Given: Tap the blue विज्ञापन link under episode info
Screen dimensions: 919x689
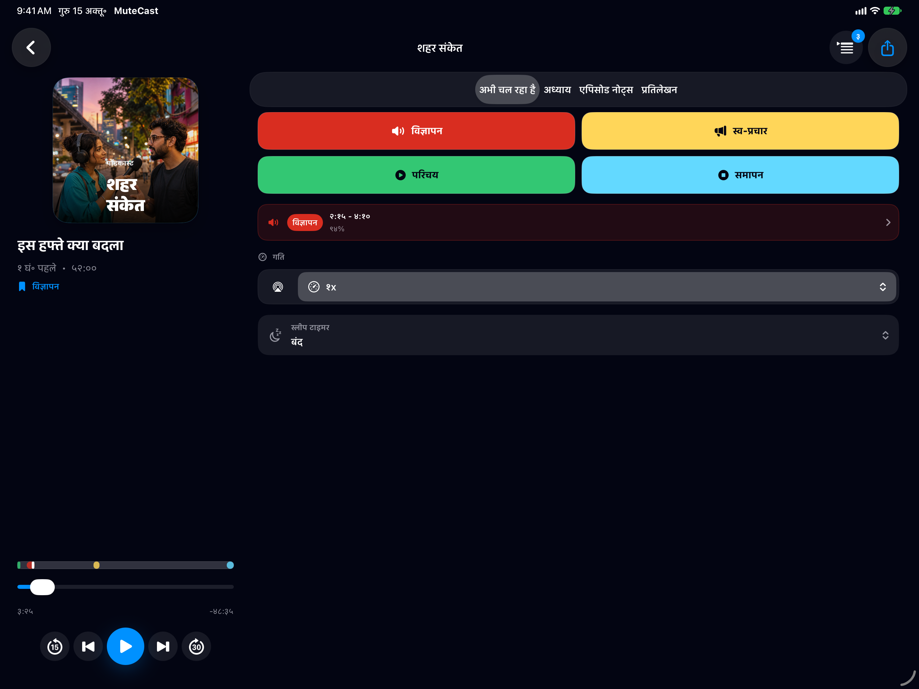Looking at the screenshot, I should pos(46,286).
